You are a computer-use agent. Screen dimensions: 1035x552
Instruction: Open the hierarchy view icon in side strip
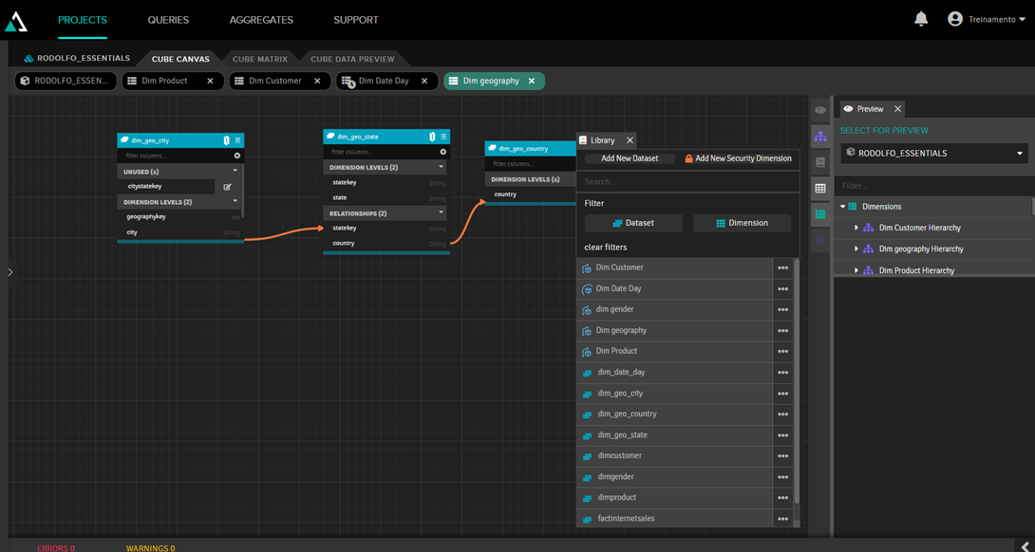[x=820, y=137]
